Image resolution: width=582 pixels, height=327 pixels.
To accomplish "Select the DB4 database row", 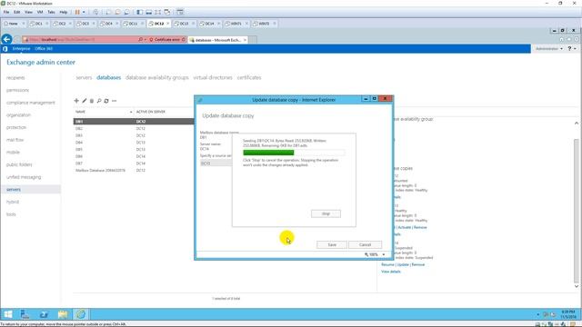I will click(x=134, y=143).
